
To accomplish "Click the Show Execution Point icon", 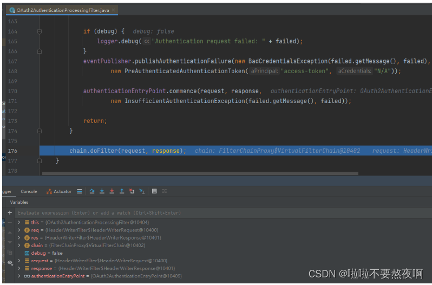I will [80, 191].
